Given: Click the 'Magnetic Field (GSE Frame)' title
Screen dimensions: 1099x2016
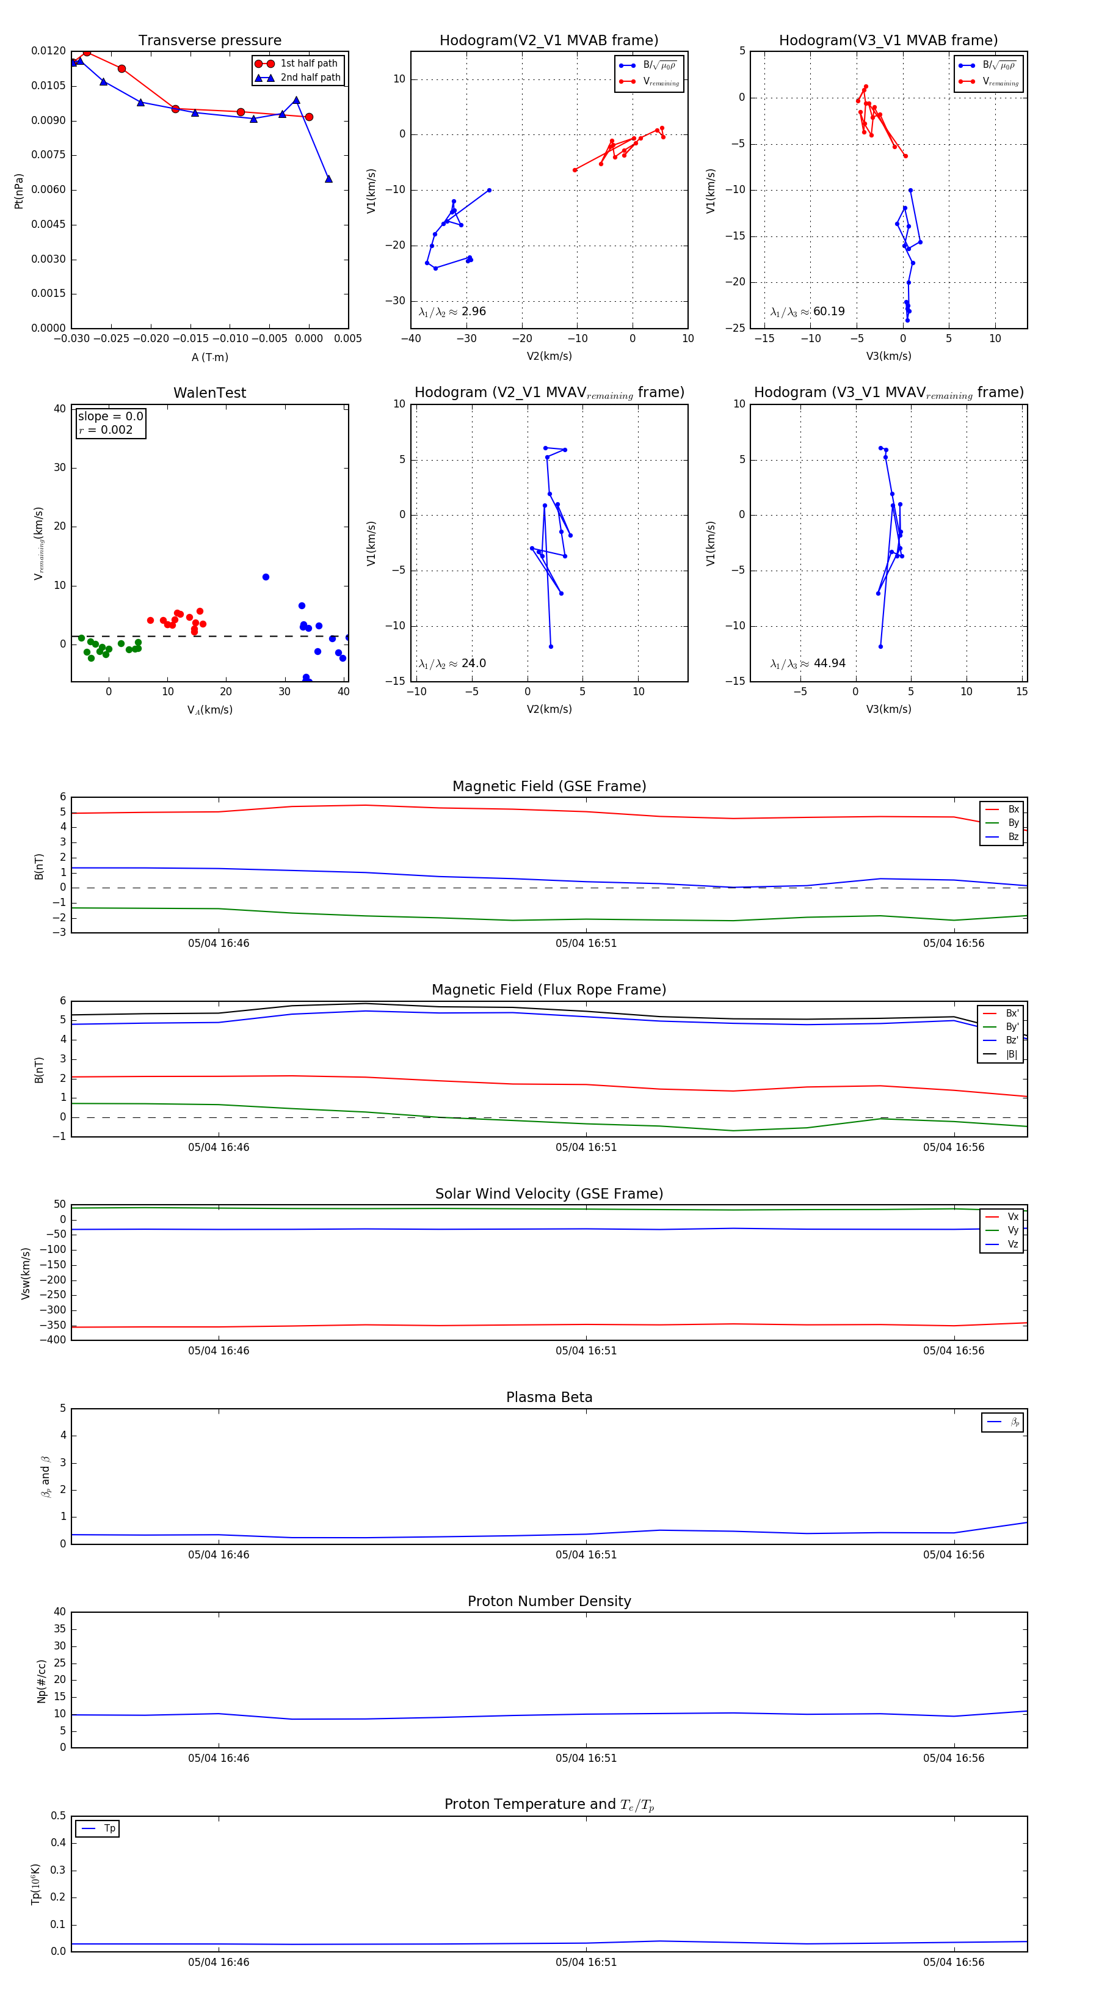Looking at the screenshot, I should pos(549,786).
